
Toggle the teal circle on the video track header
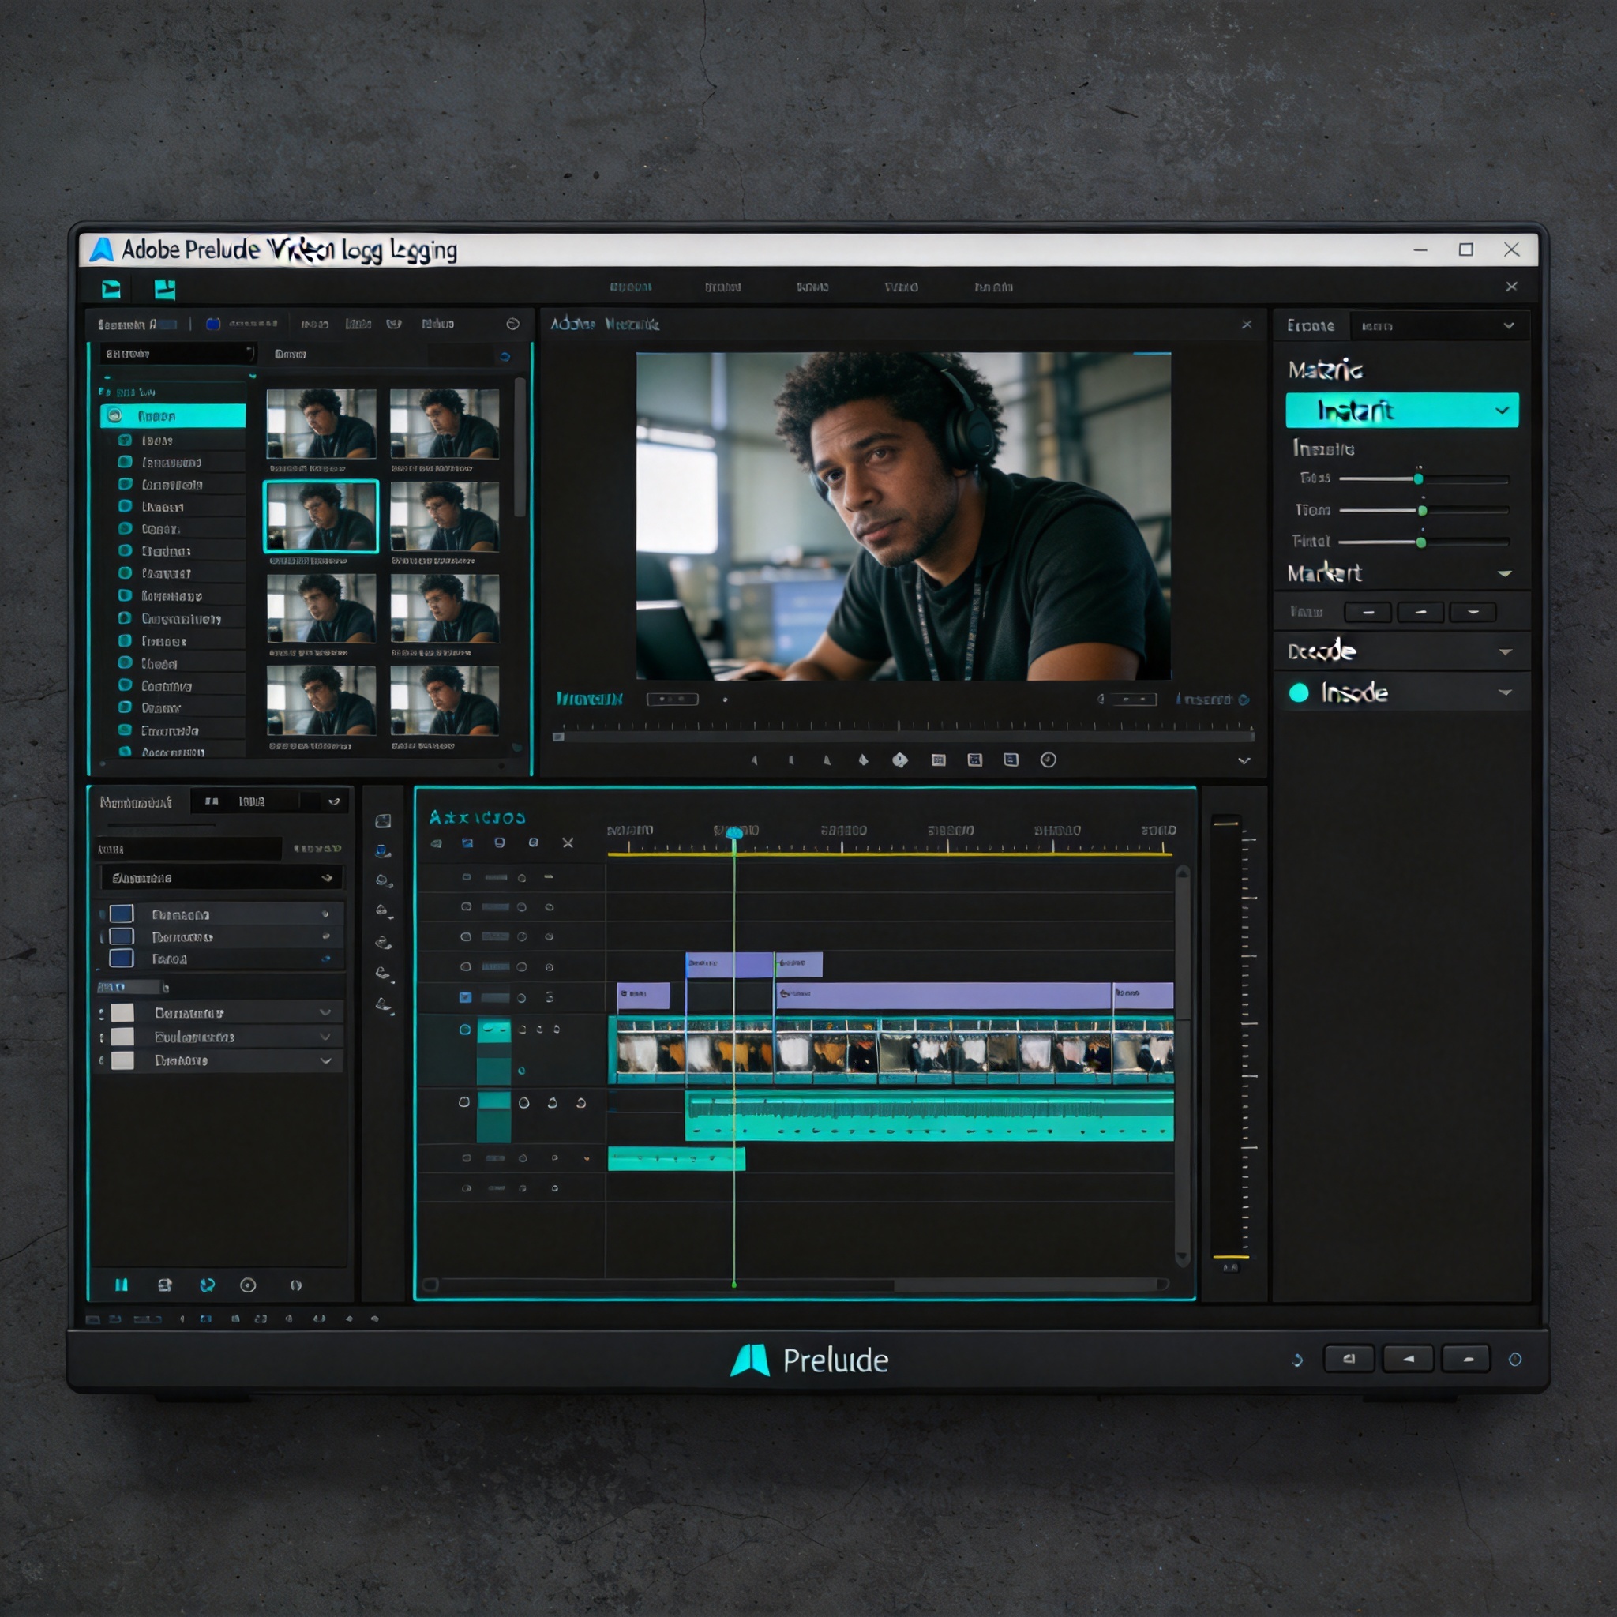[464, 1030]
